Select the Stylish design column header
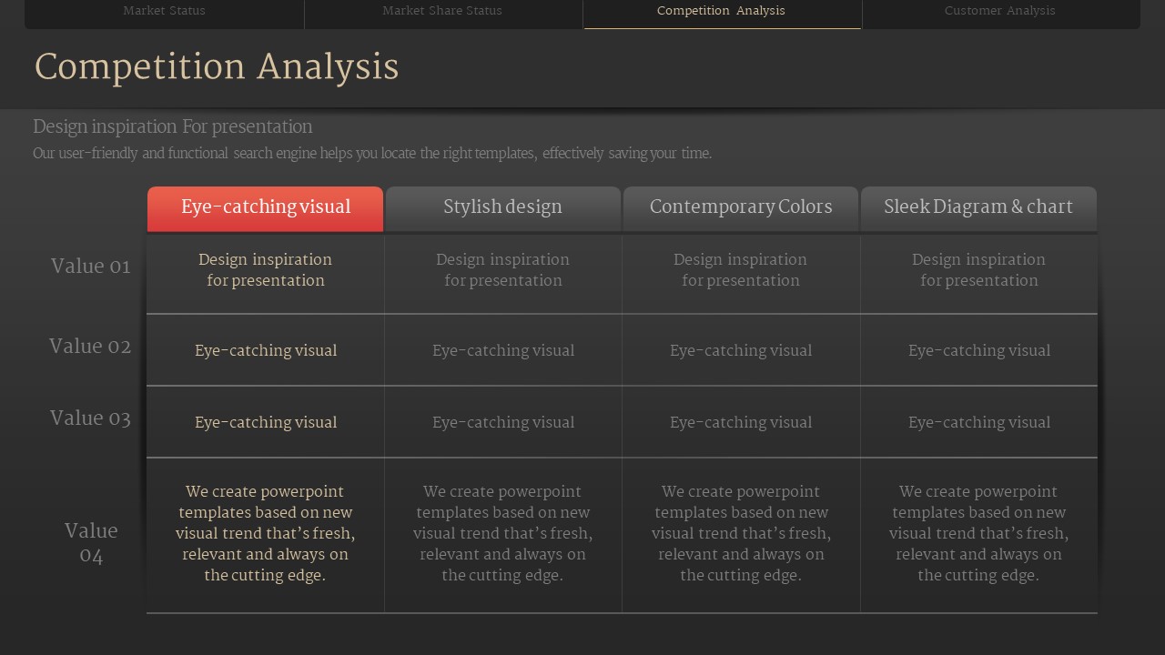 pyautogui.click(x=502, y=207)
